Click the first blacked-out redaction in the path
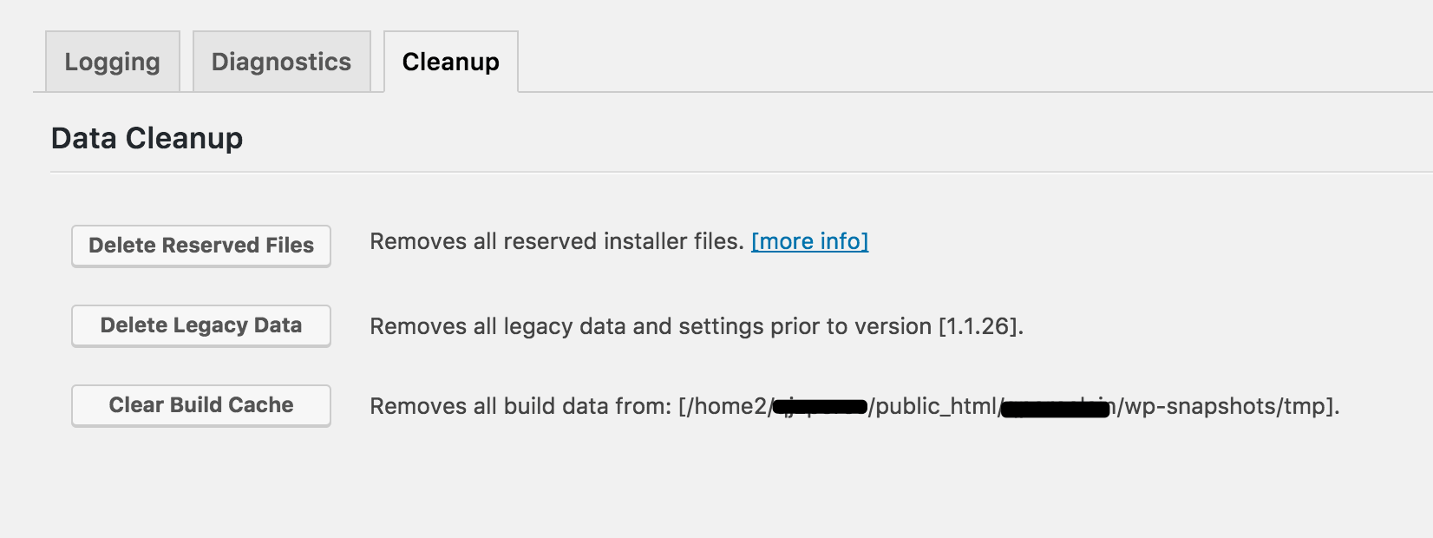This screenshot has width=1433, height=538. coord(821,406)
